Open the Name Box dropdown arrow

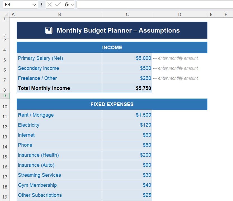tap(34, 5)
